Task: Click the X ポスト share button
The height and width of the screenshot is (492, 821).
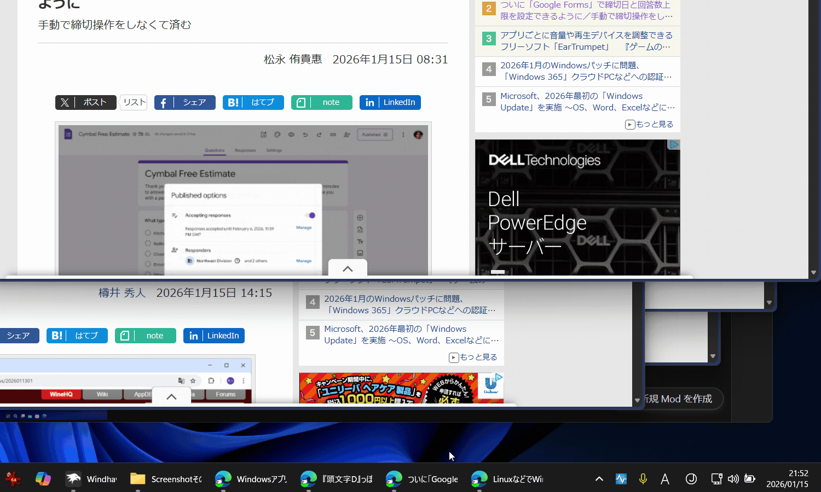Action: point(86,102)
